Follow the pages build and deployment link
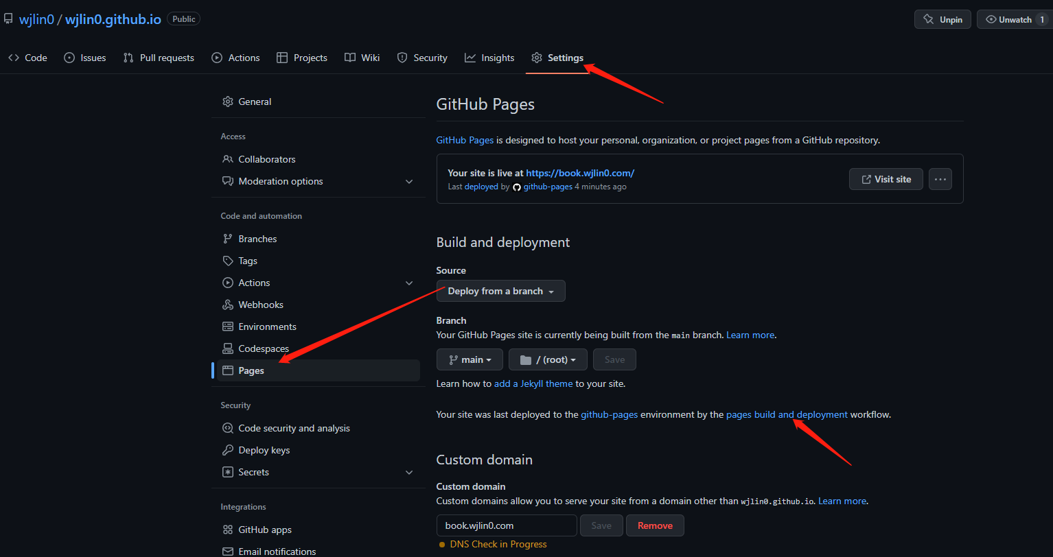This screenshot has height=557, width=1053. 787,414
